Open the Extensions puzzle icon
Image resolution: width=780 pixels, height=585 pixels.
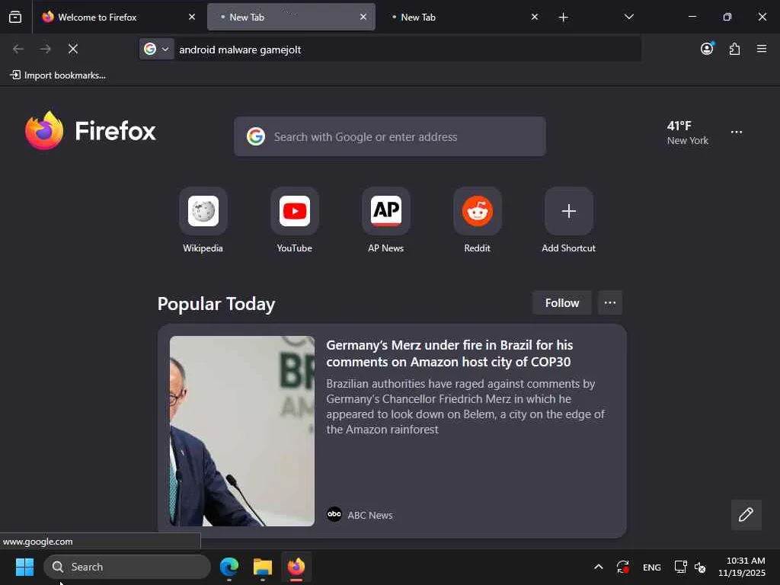tap(734, 49)
